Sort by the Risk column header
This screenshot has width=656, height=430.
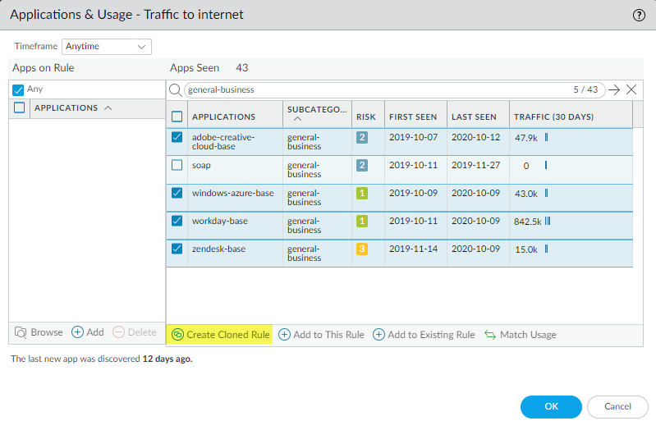[365, 117]
